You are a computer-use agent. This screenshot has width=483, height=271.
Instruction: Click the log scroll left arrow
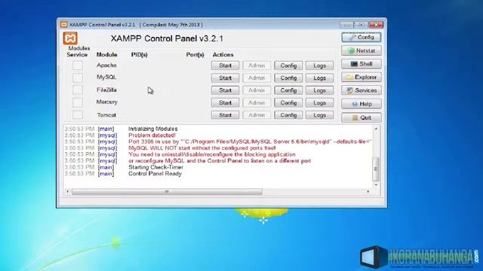pos(67,191)
